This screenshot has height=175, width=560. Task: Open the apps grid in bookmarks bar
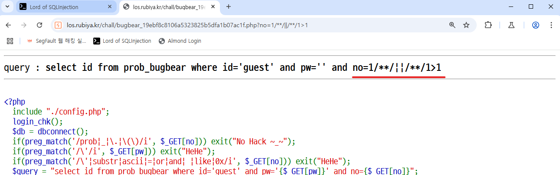click(10, 41)
